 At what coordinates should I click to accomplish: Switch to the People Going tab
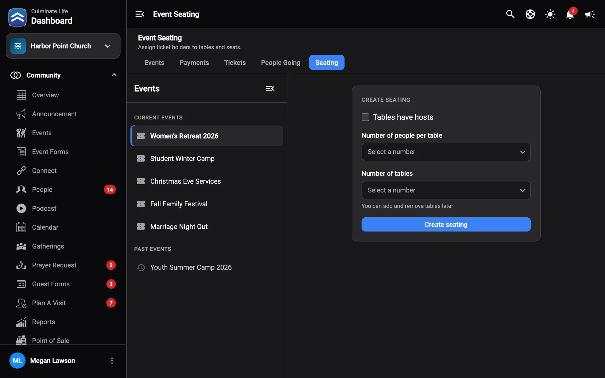[280, 62]
